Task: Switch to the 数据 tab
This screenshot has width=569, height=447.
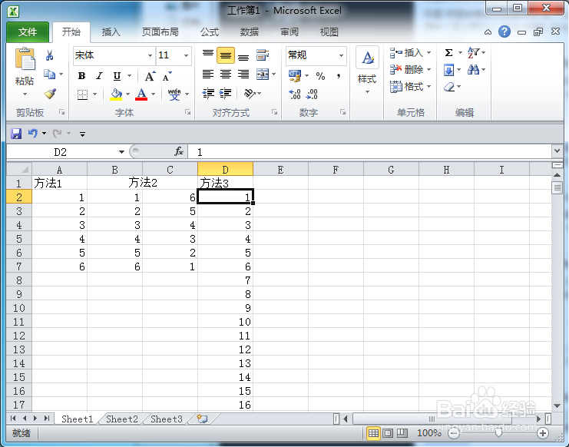Action: tap(250, 32)
